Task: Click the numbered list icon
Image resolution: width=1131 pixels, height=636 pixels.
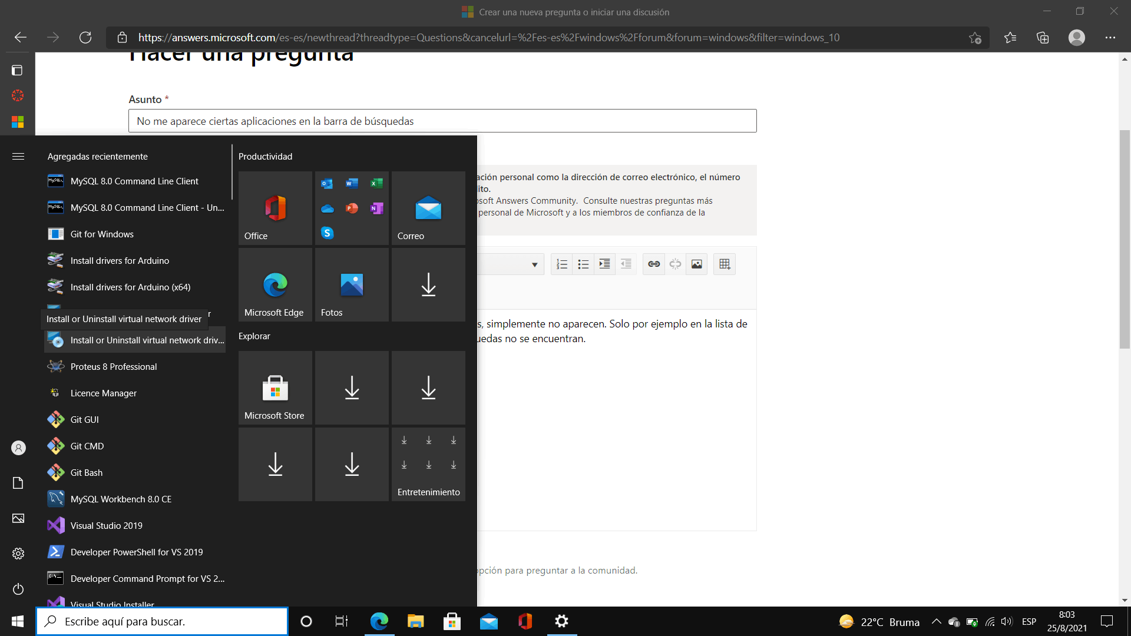Action: (x=561, y=264)
